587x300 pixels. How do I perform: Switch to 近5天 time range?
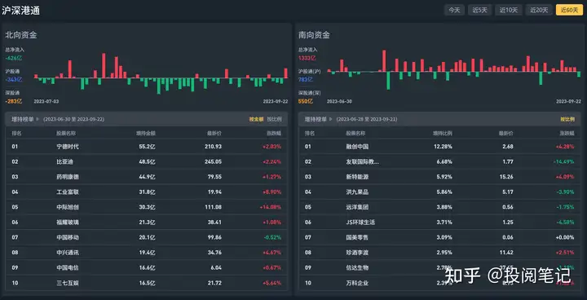[479, 10]
